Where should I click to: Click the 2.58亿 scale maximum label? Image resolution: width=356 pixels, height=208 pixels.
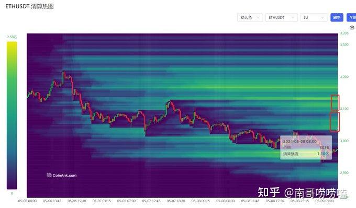[12, 37]
